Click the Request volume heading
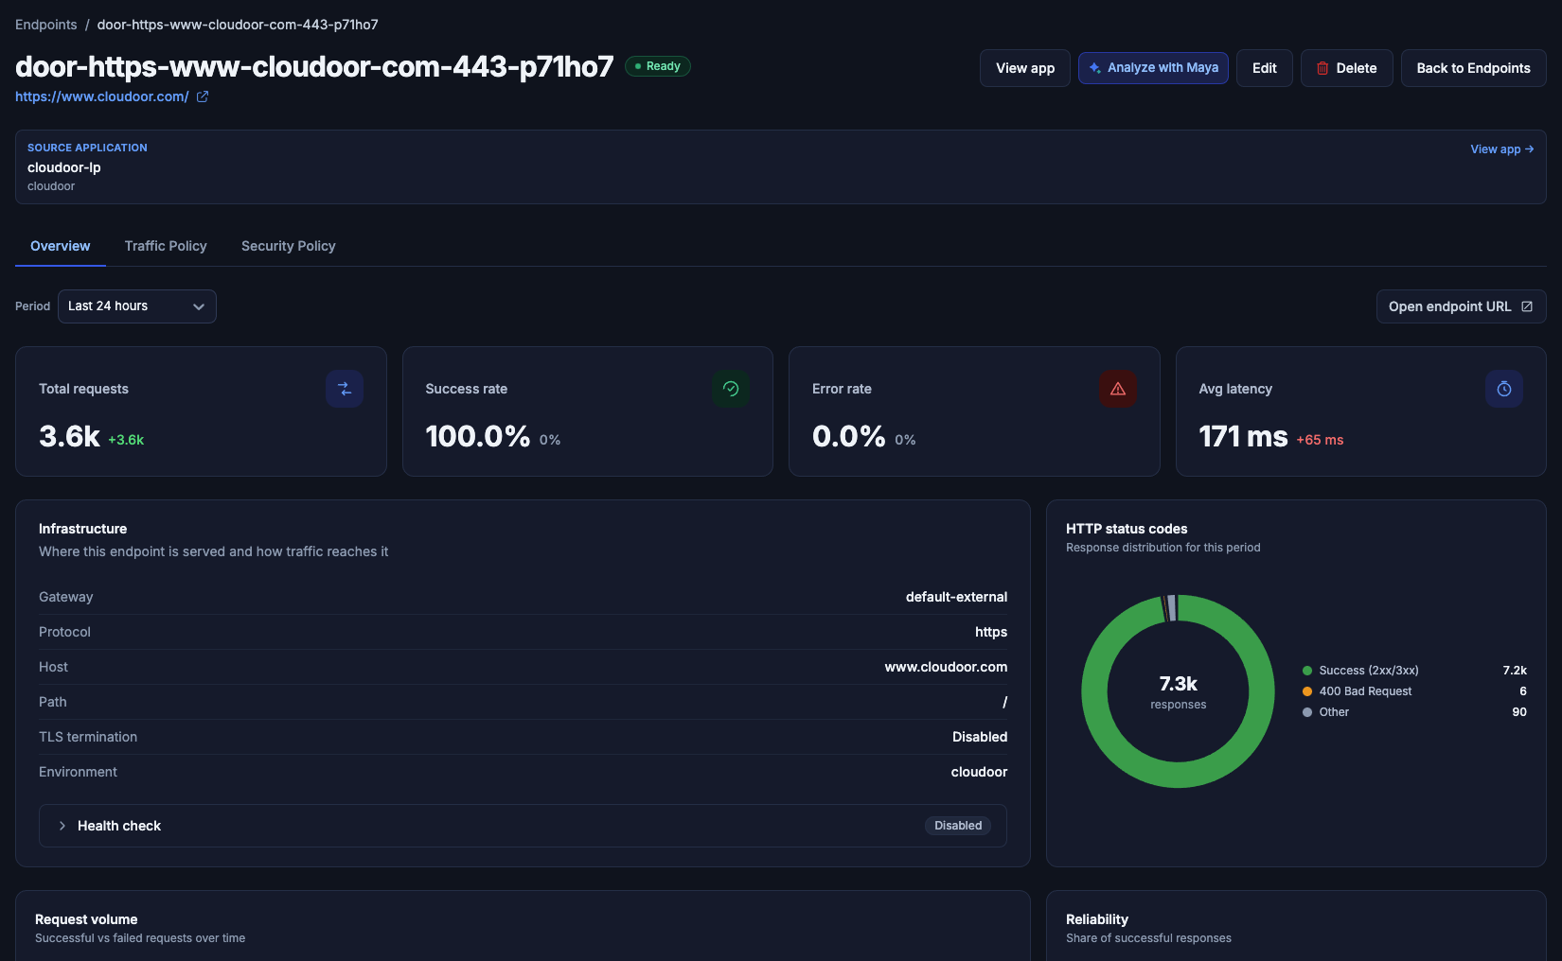Viewport: 1562px width, 961px height. point(86,919)
